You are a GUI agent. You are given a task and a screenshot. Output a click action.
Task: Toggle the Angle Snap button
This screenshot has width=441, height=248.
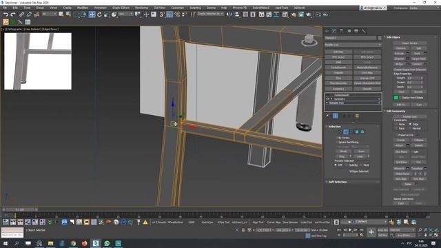pyautogui.click(x=170, y=14)
